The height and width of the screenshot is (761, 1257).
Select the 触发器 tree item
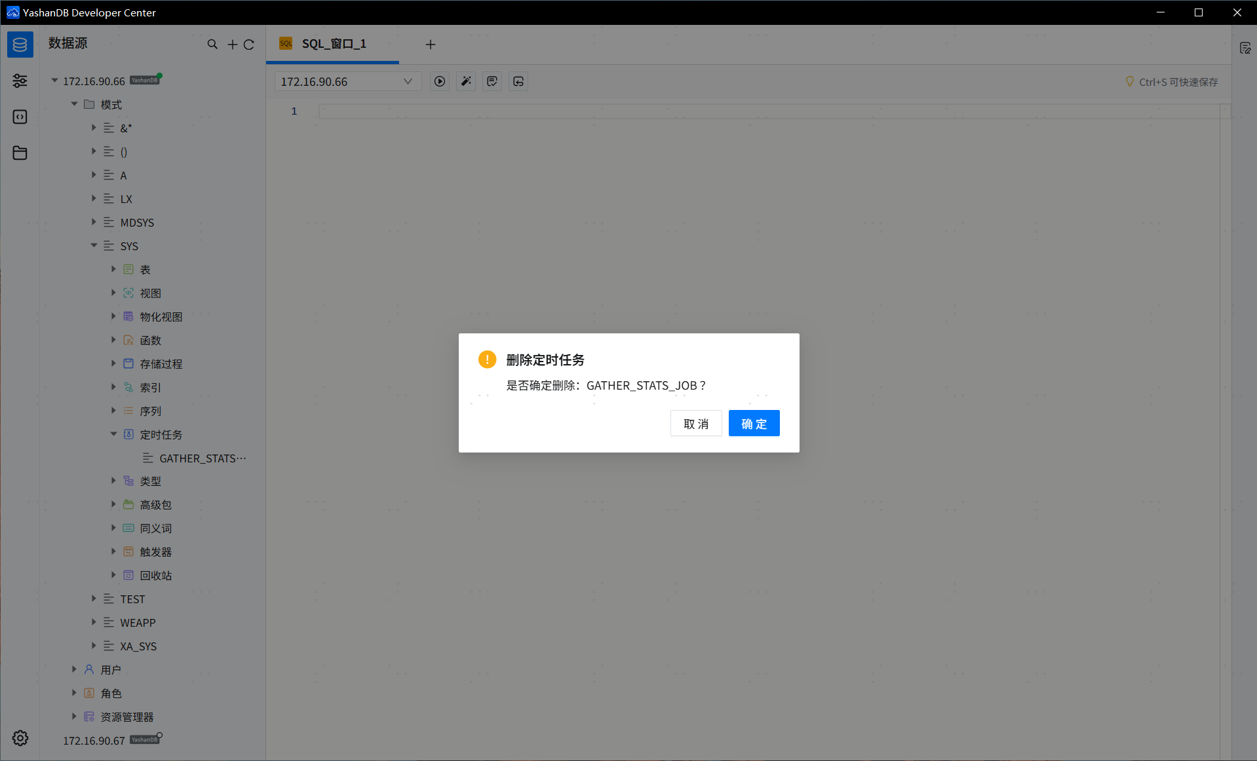[156, 552]
